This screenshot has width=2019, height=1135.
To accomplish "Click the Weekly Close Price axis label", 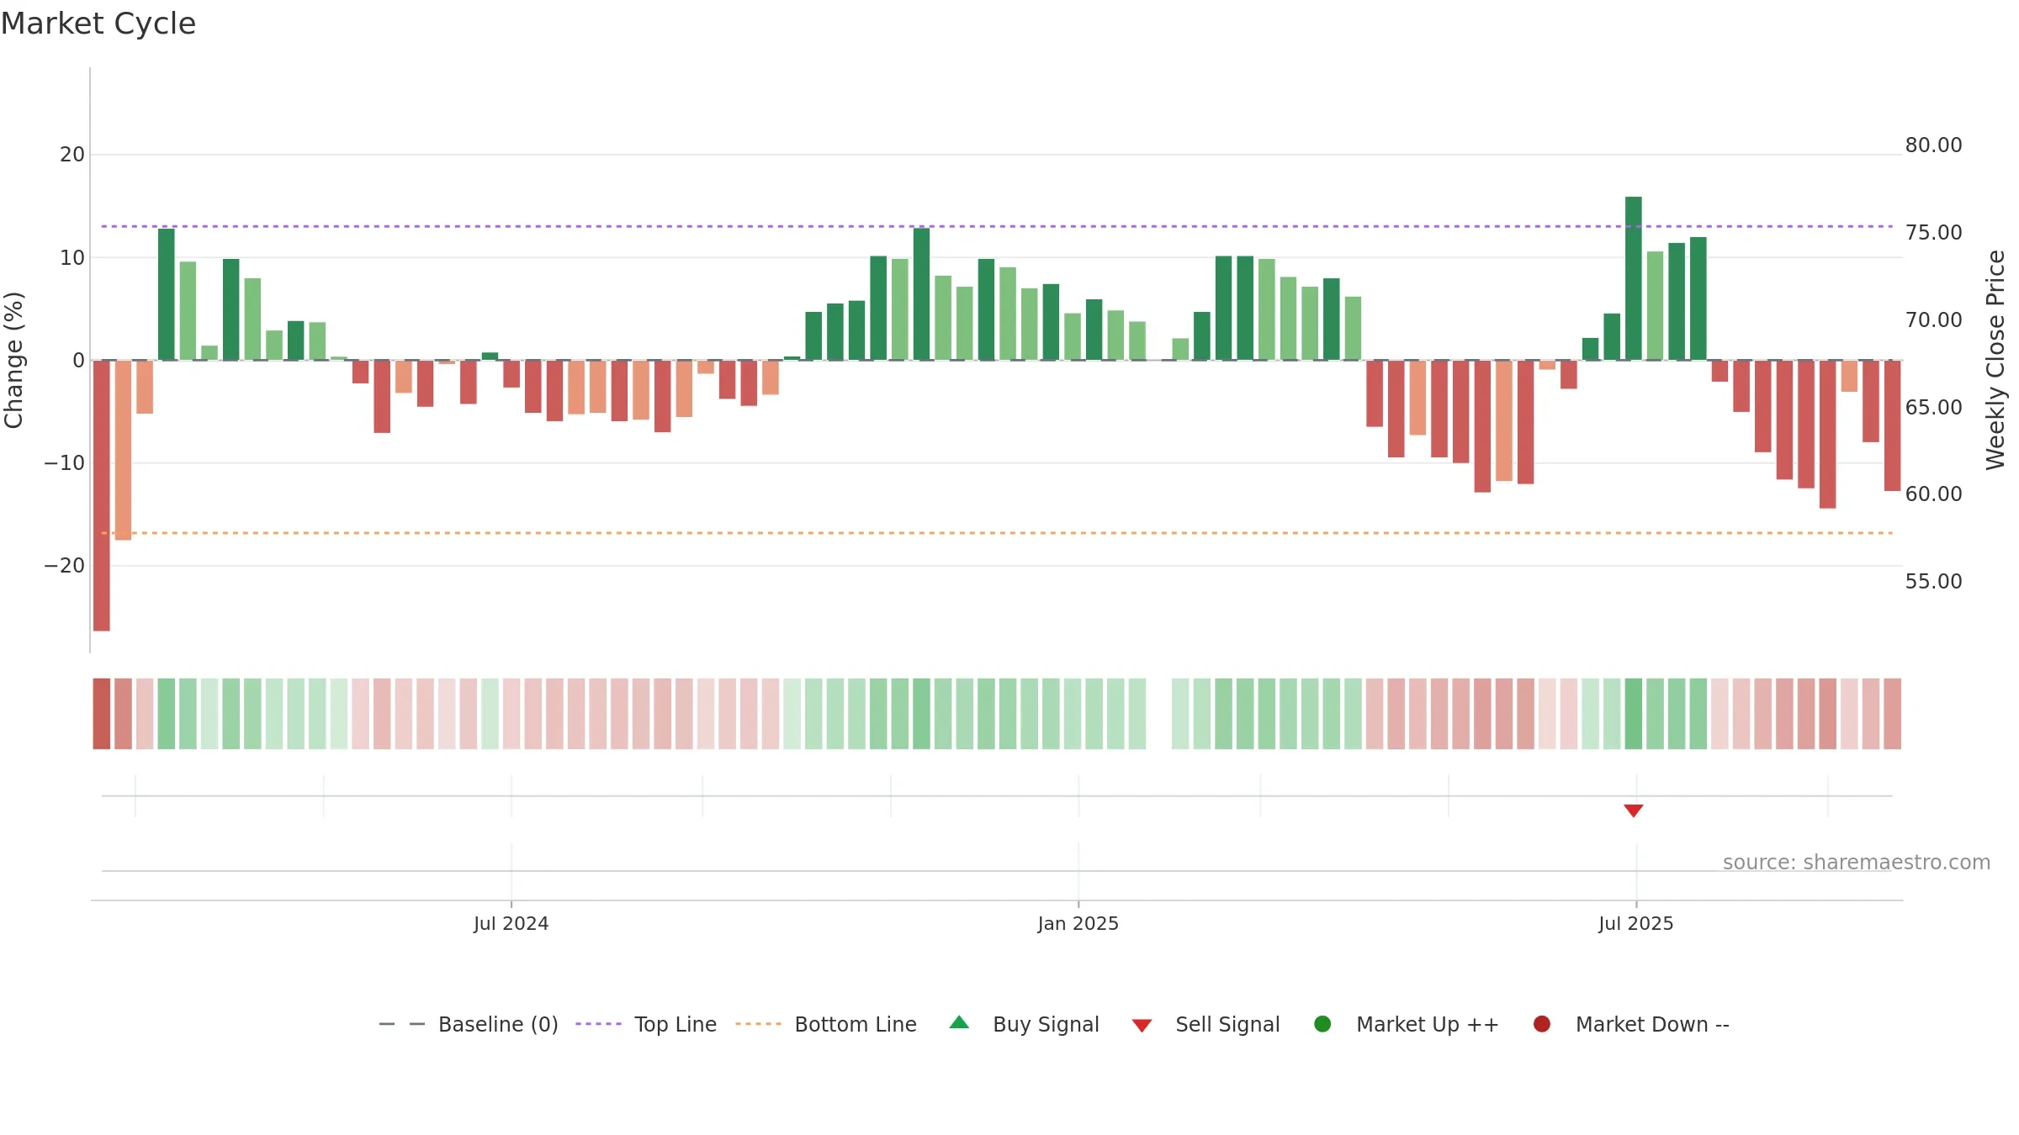I will [x=1995, y=360].
